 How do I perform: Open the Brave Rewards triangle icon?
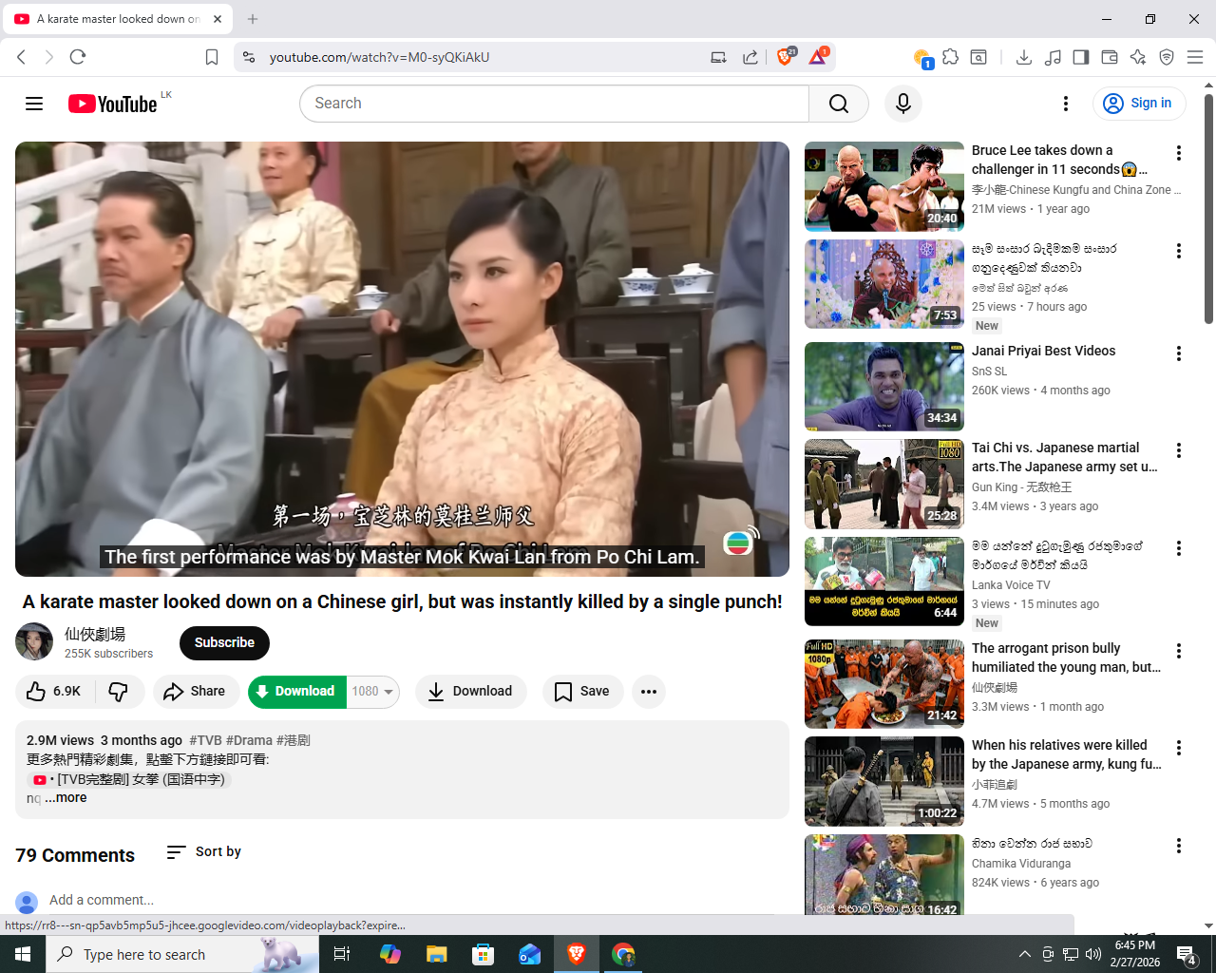click(818, 57)
